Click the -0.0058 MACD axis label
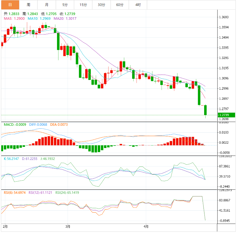 click(224, 153)
